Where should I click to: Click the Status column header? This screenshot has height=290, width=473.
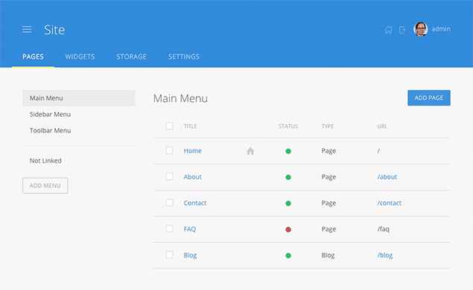pos(288,126)
